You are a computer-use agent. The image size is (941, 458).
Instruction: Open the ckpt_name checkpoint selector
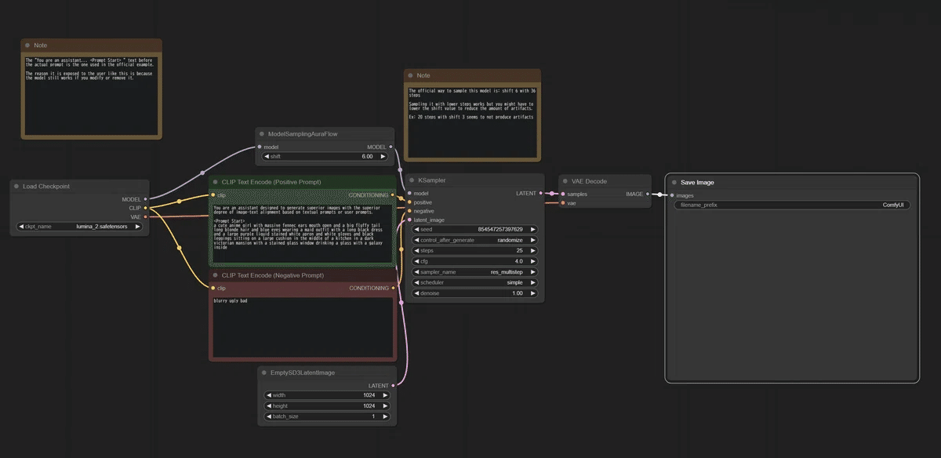click(80, 227)
